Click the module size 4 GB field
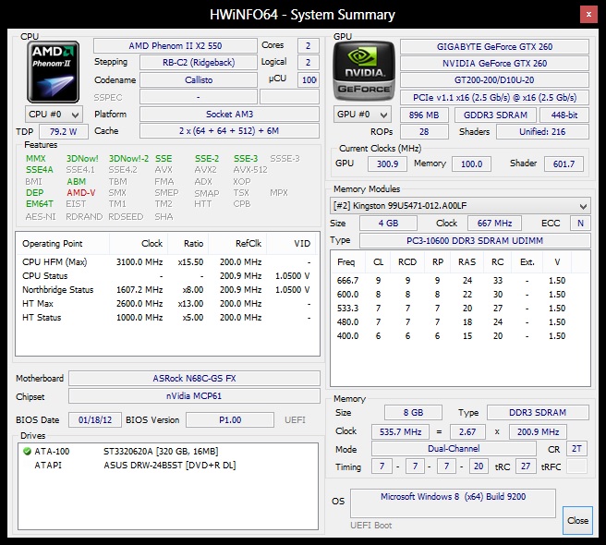Image resolution: width=606 pixels, height=545 pixels. tap(388, 223)
